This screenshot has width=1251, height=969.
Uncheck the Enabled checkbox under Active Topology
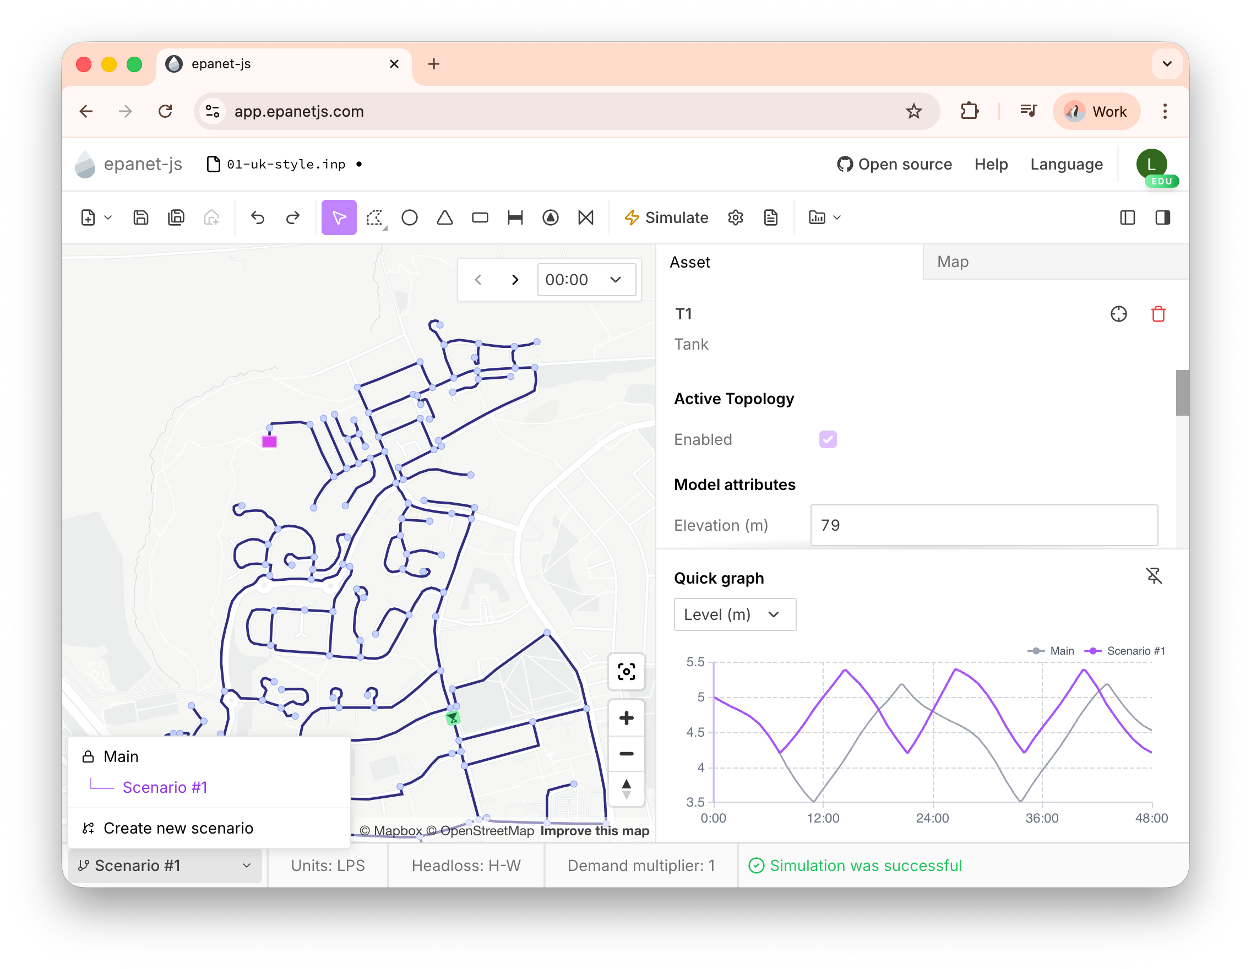tap(828, 439)
